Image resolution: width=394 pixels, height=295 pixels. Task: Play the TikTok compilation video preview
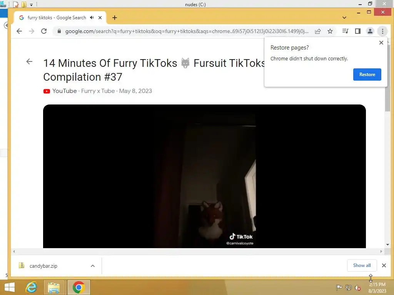[x=204, y=176]
